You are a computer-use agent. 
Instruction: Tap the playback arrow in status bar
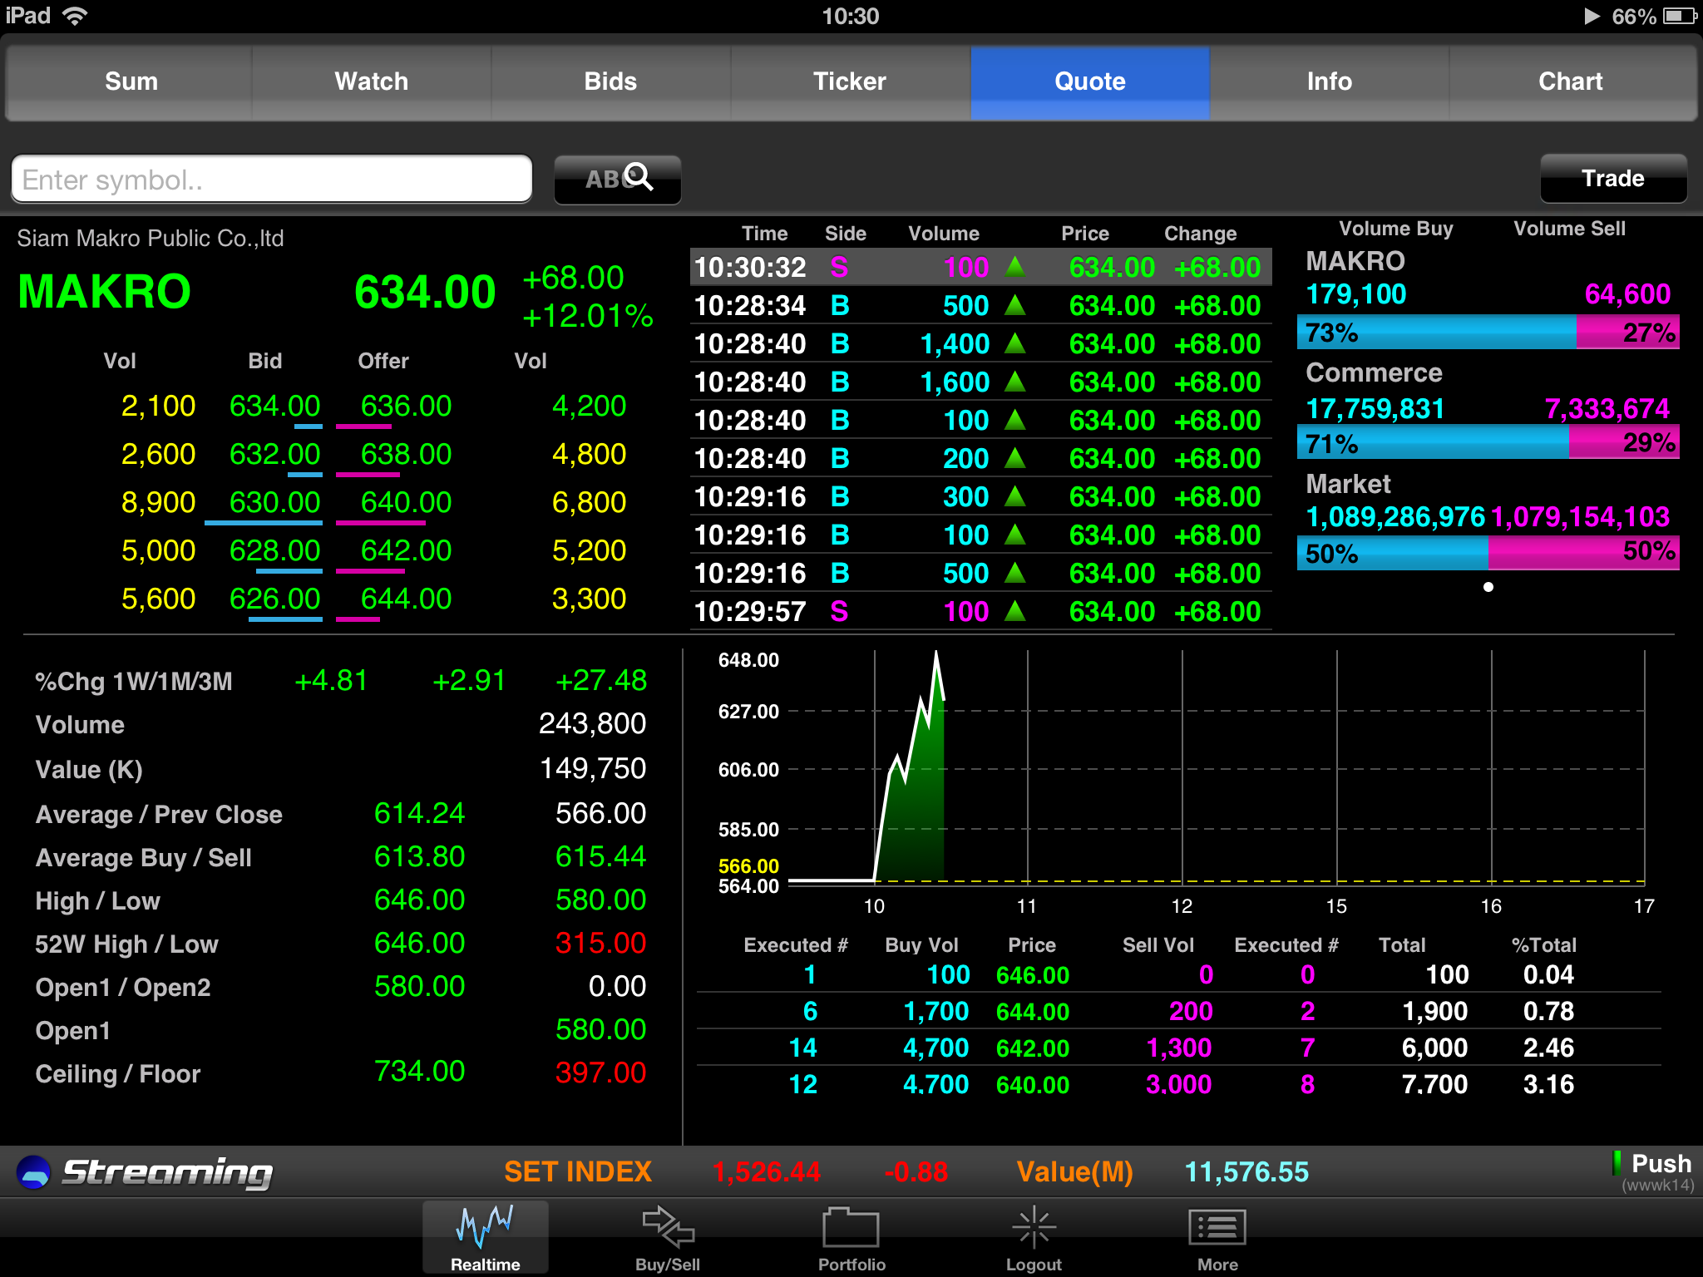point(1592,17)
